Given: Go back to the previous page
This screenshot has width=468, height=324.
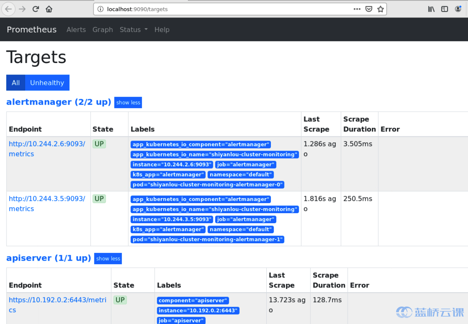Looking at the screenshot, I should [9, 9].
